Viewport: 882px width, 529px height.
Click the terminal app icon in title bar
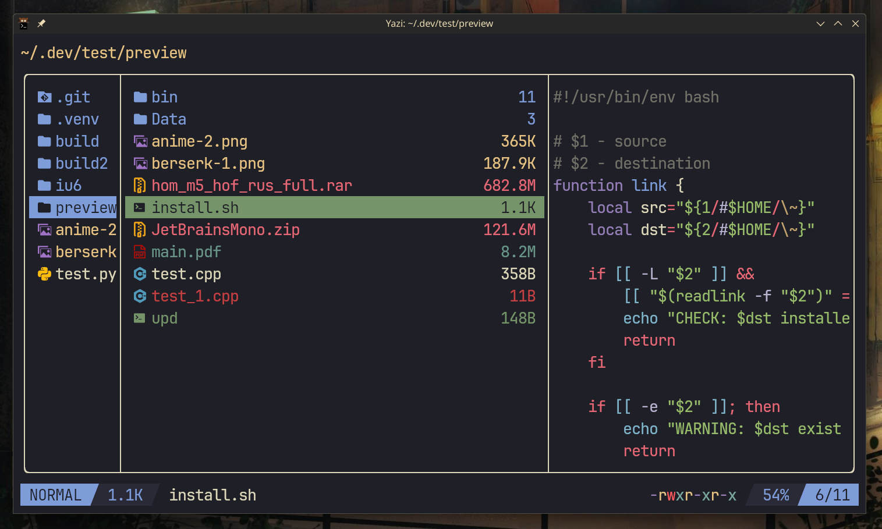point(24,23)
